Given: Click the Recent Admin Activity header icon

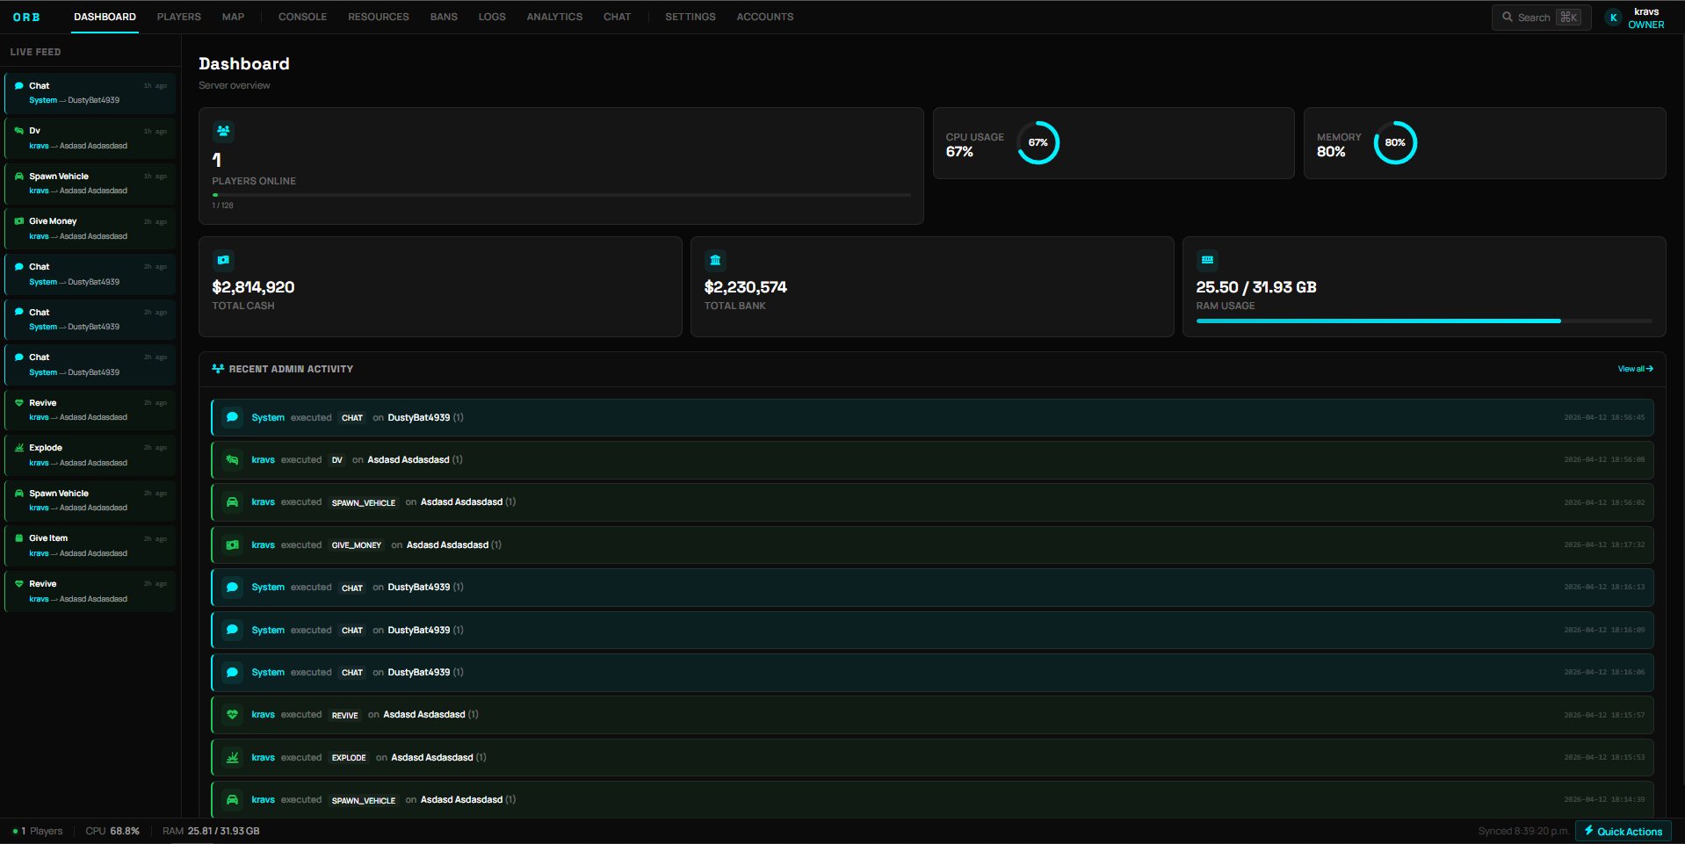Looking at the screenshot, I should 218,369.
